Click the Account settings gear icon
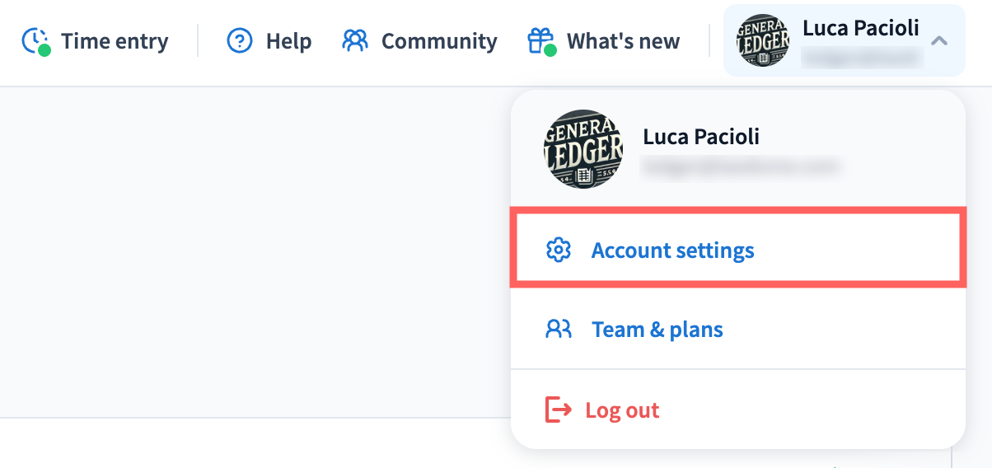 pyautogui.click(x=559, y=250)
